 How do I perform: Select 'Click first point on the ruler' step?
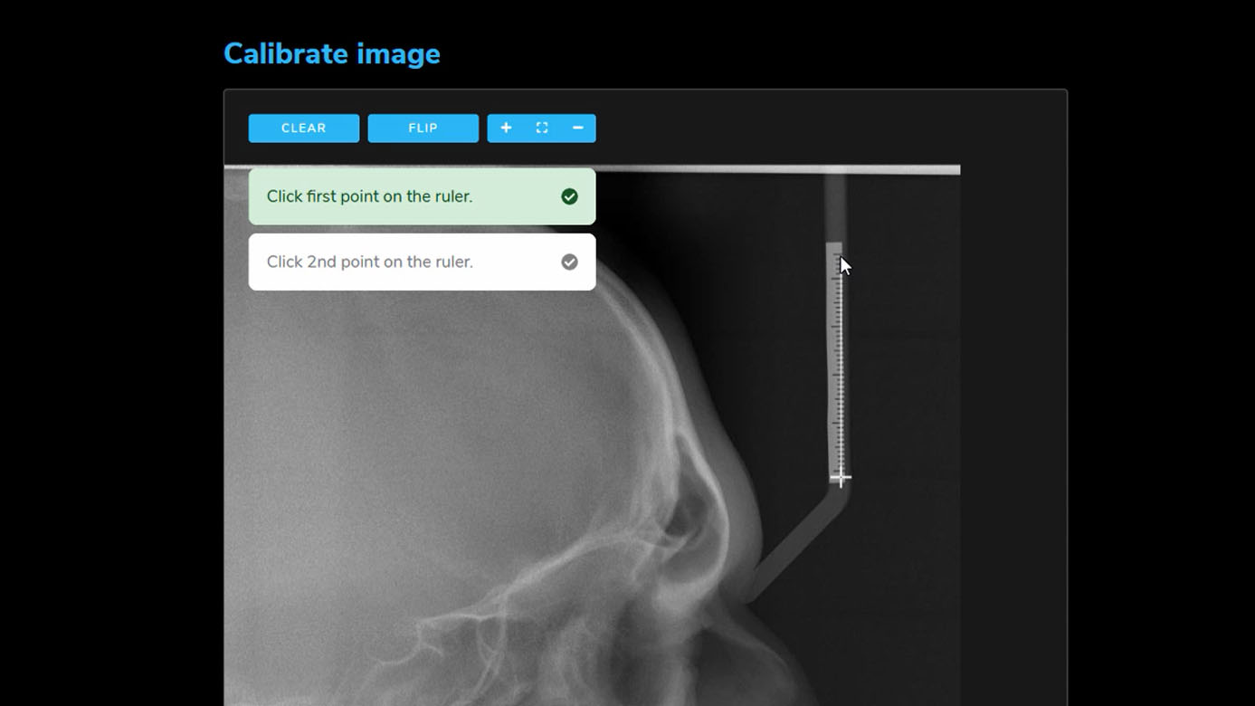[x=422, y=196]
